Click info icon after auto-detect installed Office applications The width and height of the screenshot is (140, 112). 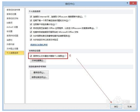coord(97,28)
